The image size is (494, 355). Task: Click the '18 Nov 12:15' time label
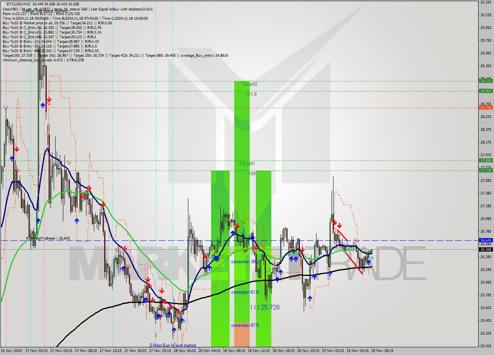pos(259,351)
